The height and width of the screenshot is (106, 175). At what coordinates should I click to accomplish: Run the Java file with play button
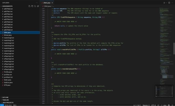(164, 3)
